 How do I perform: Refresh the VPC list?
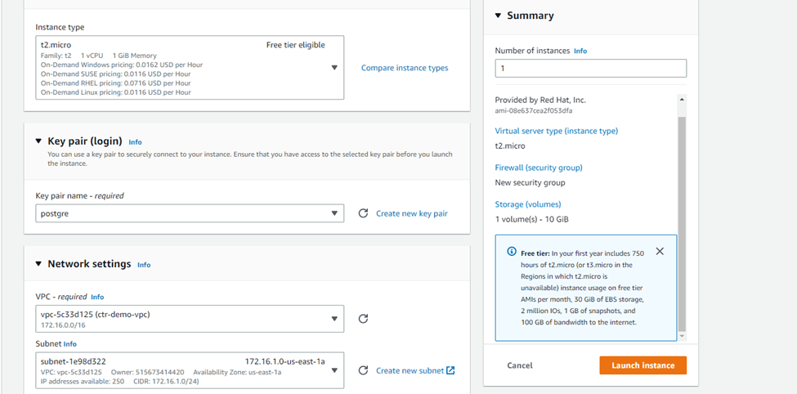(x=363, y=319)
